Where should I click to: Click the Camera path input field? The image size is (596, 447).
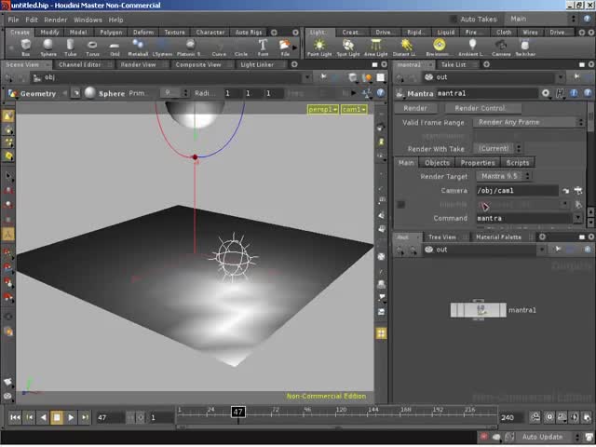point(517,190)
